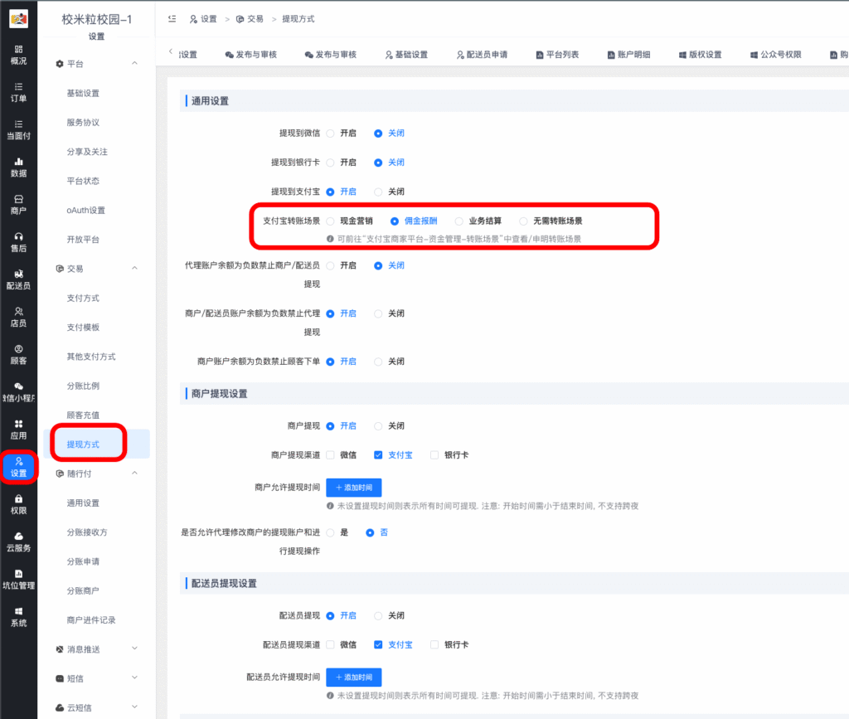Open the 概况 overview sidebar icon

coord(18,55)
